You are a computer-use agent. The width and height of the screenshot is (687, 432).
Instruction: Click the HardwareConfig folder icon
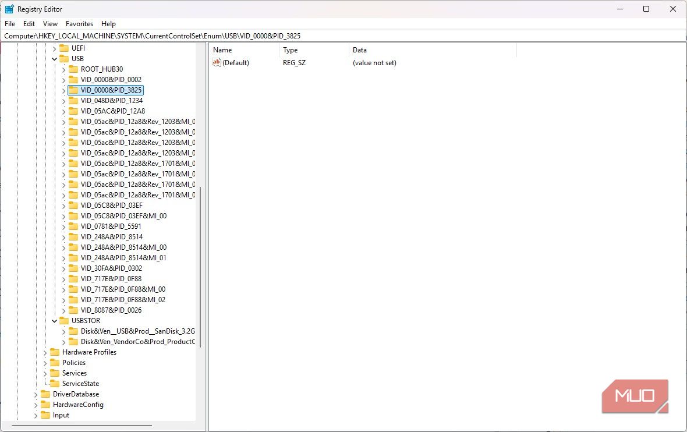point(45,405)
